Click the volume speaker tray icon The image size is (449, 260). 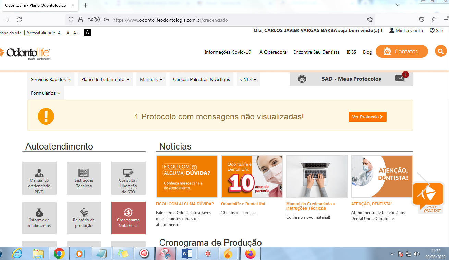point(417,254)
